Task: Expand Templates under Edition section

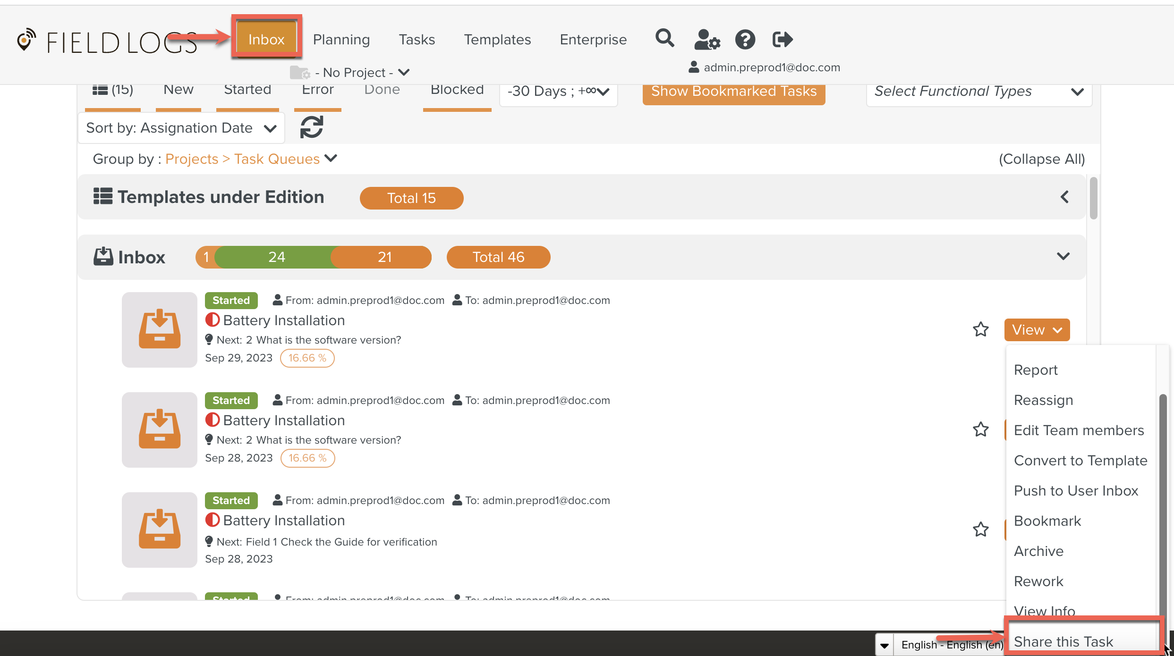Action: click(x=1064, y=197)
